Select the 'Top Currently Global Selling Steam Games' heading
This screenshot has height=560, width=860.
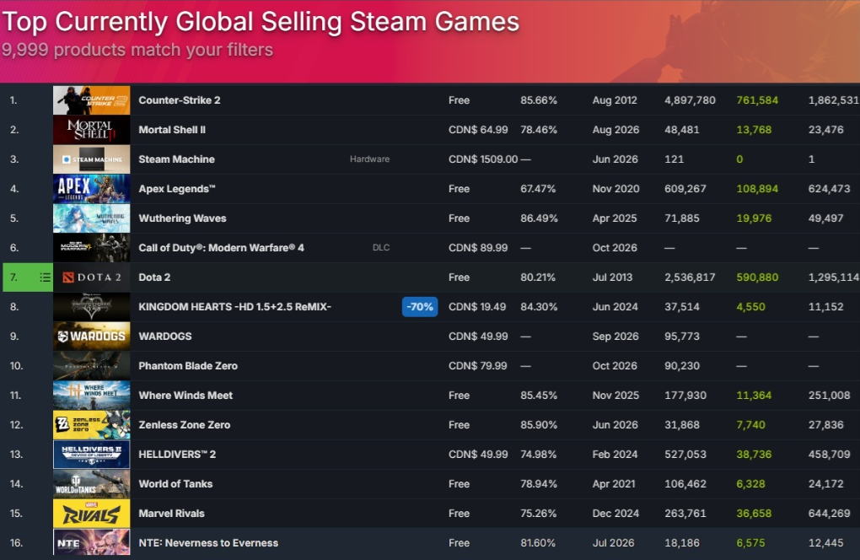tap(261, 22)
